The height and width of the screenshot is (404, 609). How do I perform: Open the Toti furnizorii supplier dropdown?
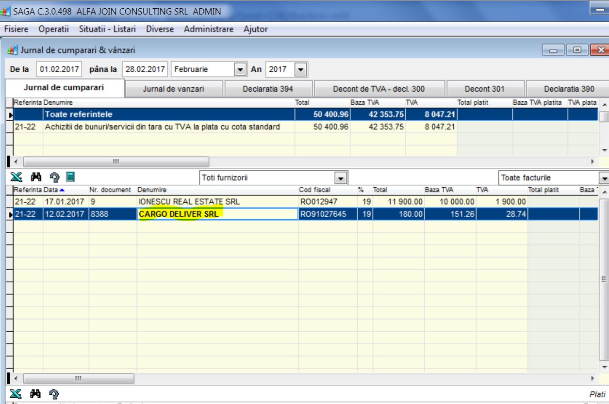pos(342,178)
